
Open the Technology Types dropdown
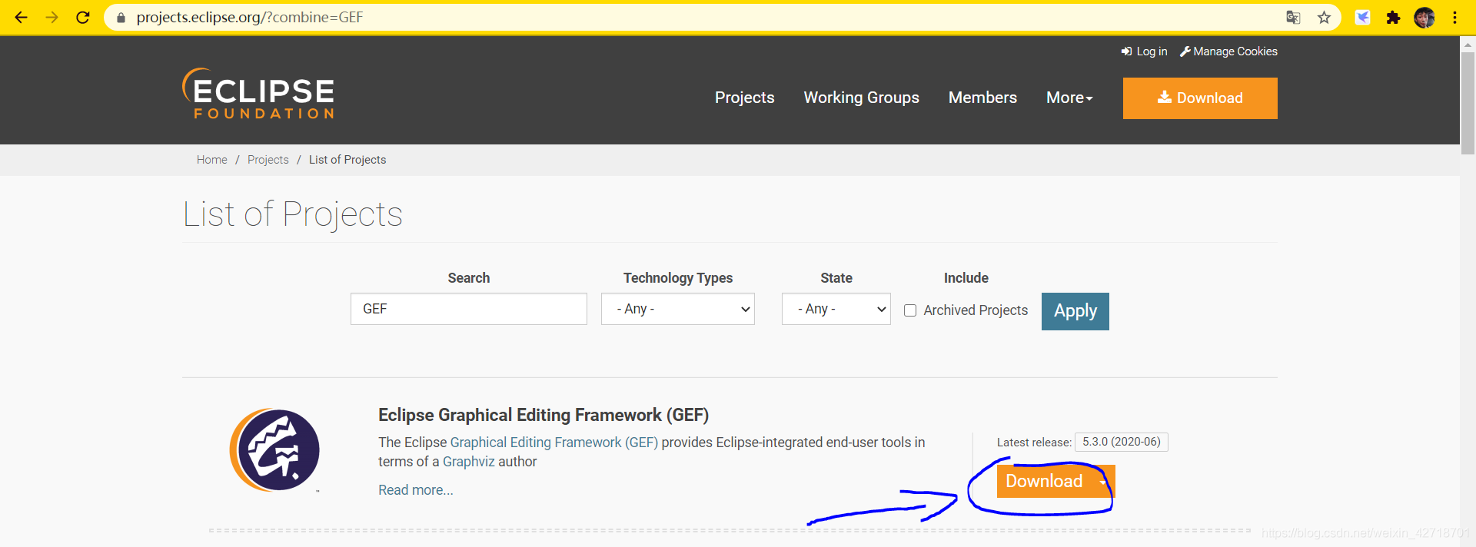pos(678,309)
